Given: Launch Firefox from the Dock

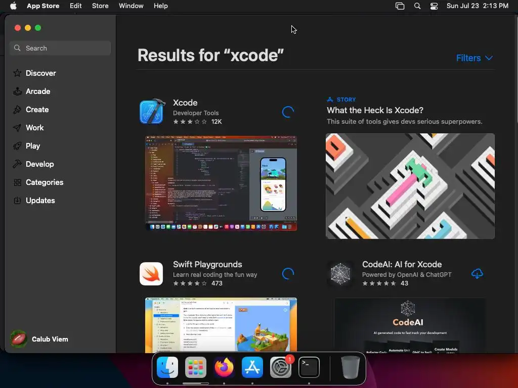Looking at the screenshot, I should [x=224, y=367].
